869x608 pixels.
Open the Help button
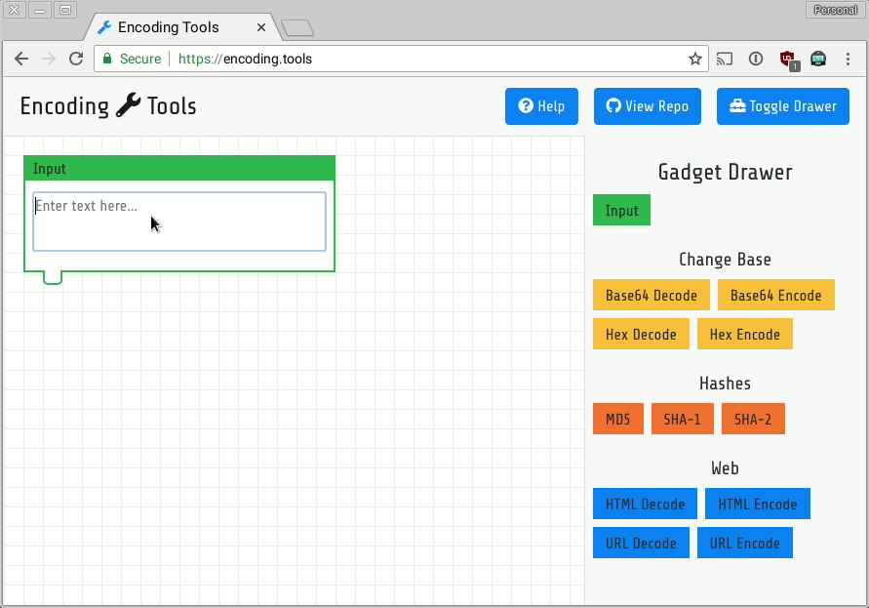(541, 106)
